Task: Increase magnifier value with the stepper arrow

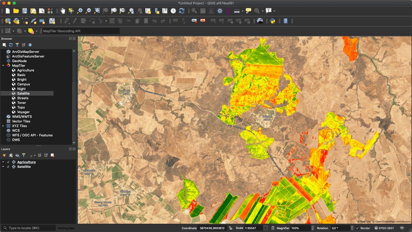Action: click(312, 227)
